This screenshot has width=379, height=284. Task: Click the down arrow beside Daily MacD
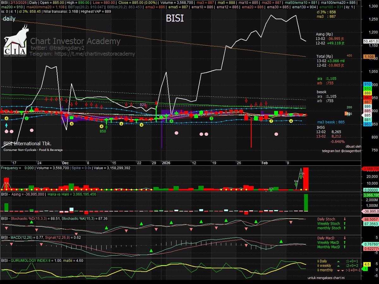(345, 238)
